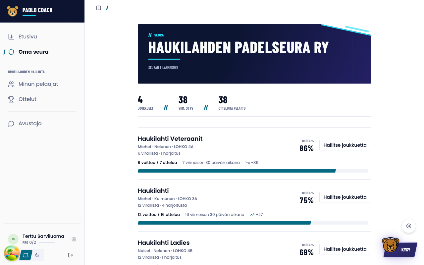
Task: Click the palm tree island badge
Action: pos(12,253)
